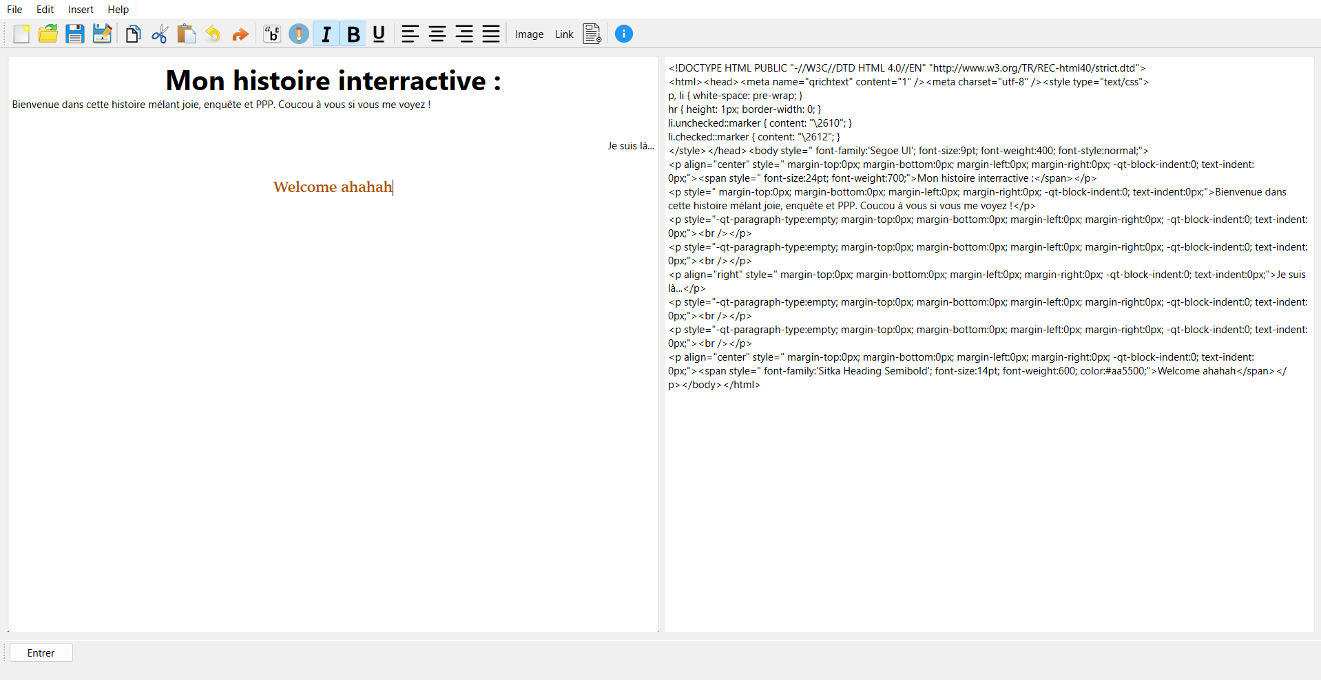The width and height of the screenshot is (1321, 680).
Task: Cut selection using the scissors icon
Action: pos(160,34)
